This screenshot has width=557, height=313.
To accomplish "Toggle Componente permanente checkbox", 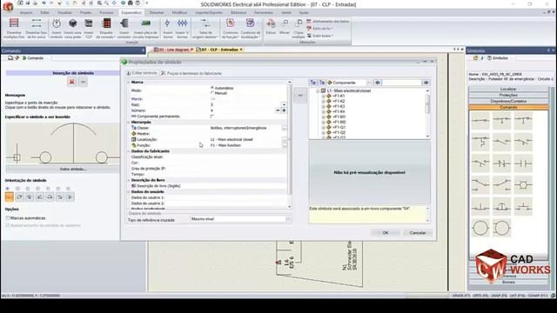I will 212,117.
